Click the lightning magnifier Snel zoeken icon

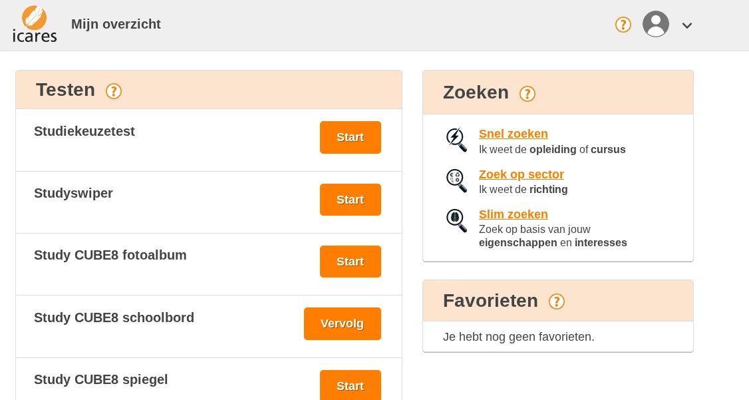pyautogui.click(x=456, y=140)
